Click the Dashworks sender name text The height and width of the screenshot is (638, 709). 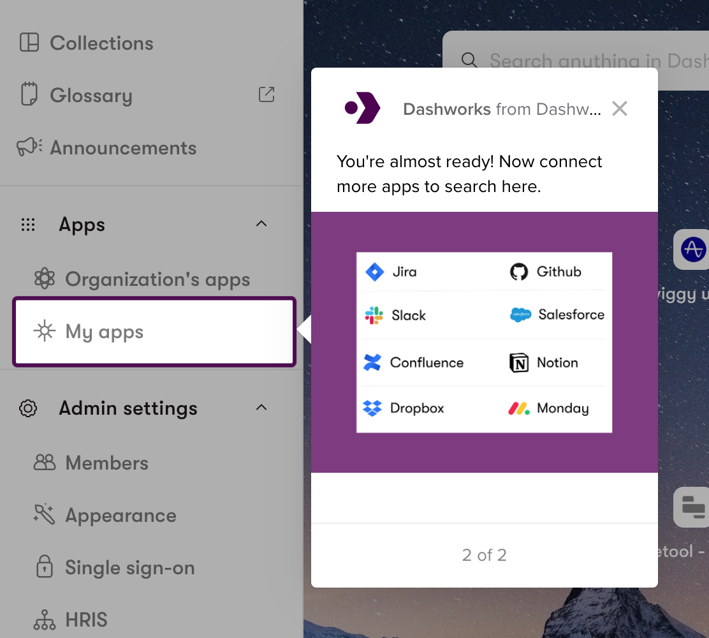tap(502, 109)
